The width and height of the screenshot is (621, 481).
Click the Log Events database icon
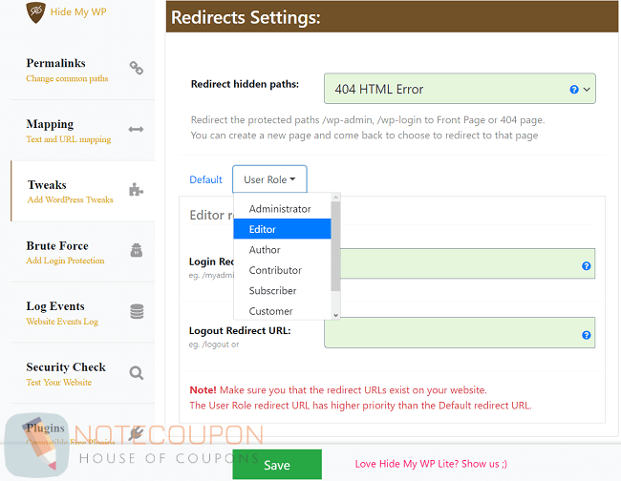point(137,311)
